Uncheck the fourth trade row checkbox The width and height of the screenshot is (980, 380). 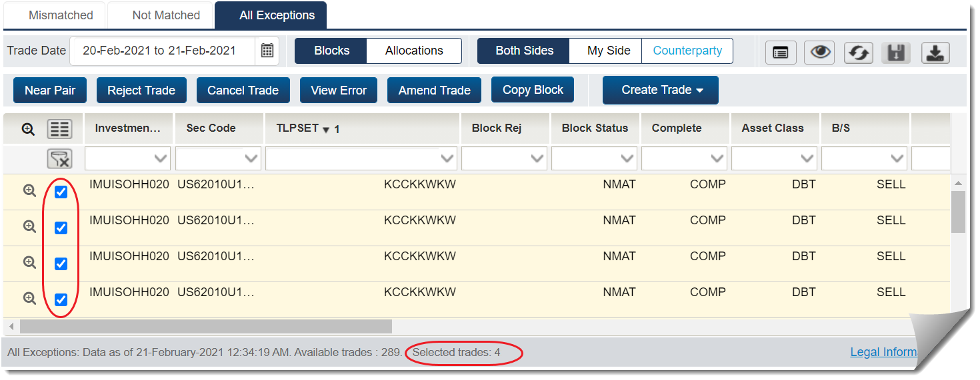pyautogui.click(x=61, y=300)
